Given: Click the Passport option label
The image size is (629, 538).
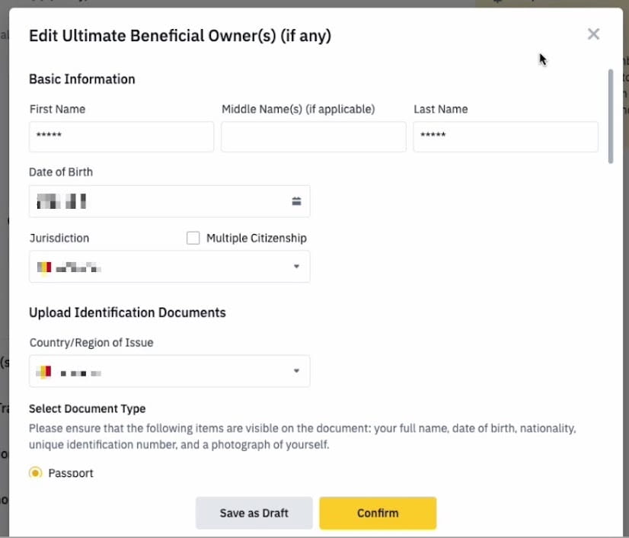Looking at the screenshot, I should 71,473.
